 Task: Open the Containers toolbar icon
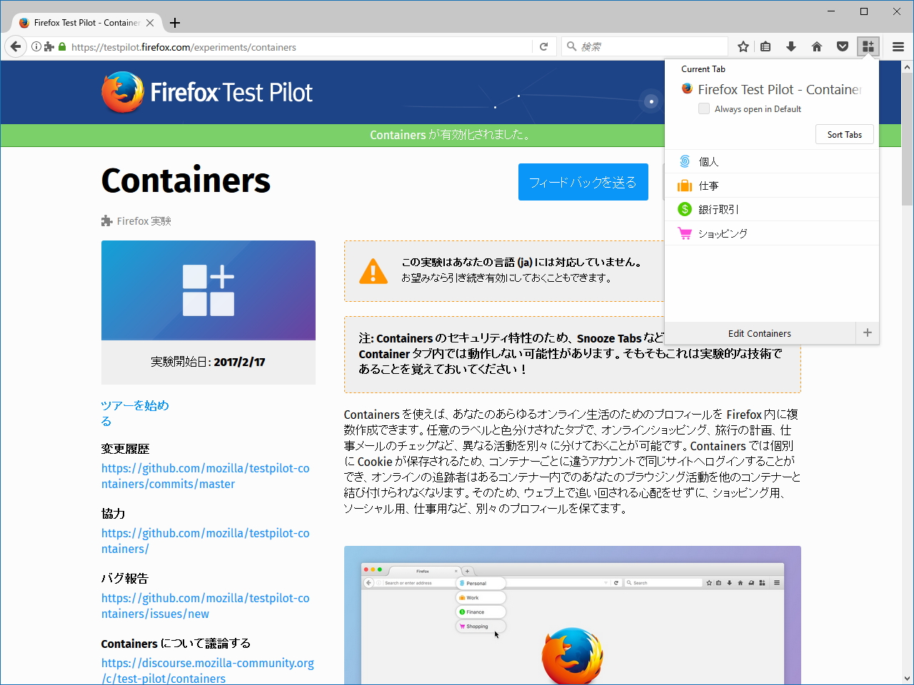click(x=868, y=46)
